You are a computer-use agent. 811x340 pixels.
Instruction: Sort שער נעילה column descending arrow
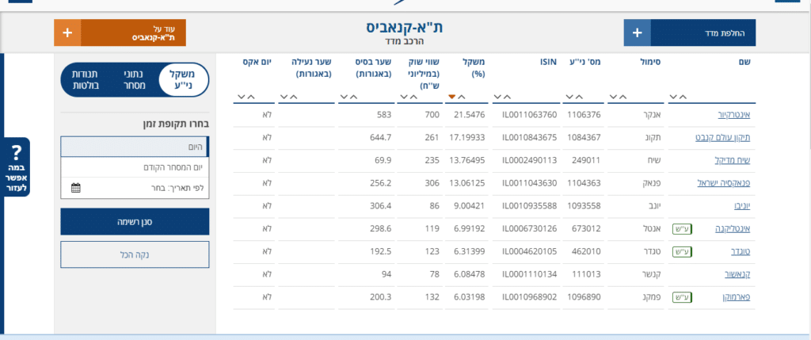(284, 97)
